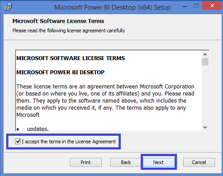Proceed with the Next button
Viewport: 223px width, 176px height.
click(158, 162)
